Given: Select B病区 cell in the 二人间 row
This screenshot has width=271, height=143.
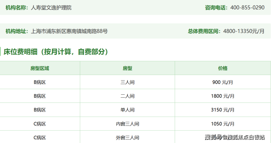Looking at the screenshot, I should click(40, 96).
